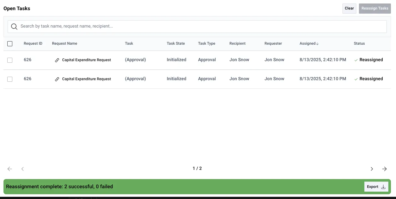The width and height of the screenshot is (396, 199).
Task: Click the Reassign Tasks button
Action: tap(375, 8)
